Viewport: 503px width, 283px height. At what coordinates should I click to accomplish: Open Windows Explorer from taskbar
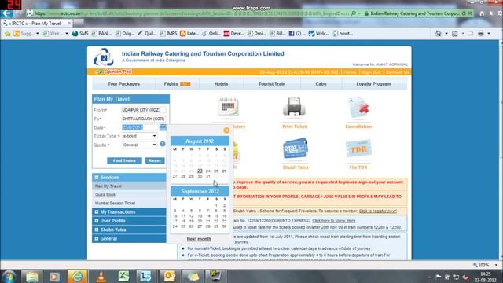pos(31,276)
